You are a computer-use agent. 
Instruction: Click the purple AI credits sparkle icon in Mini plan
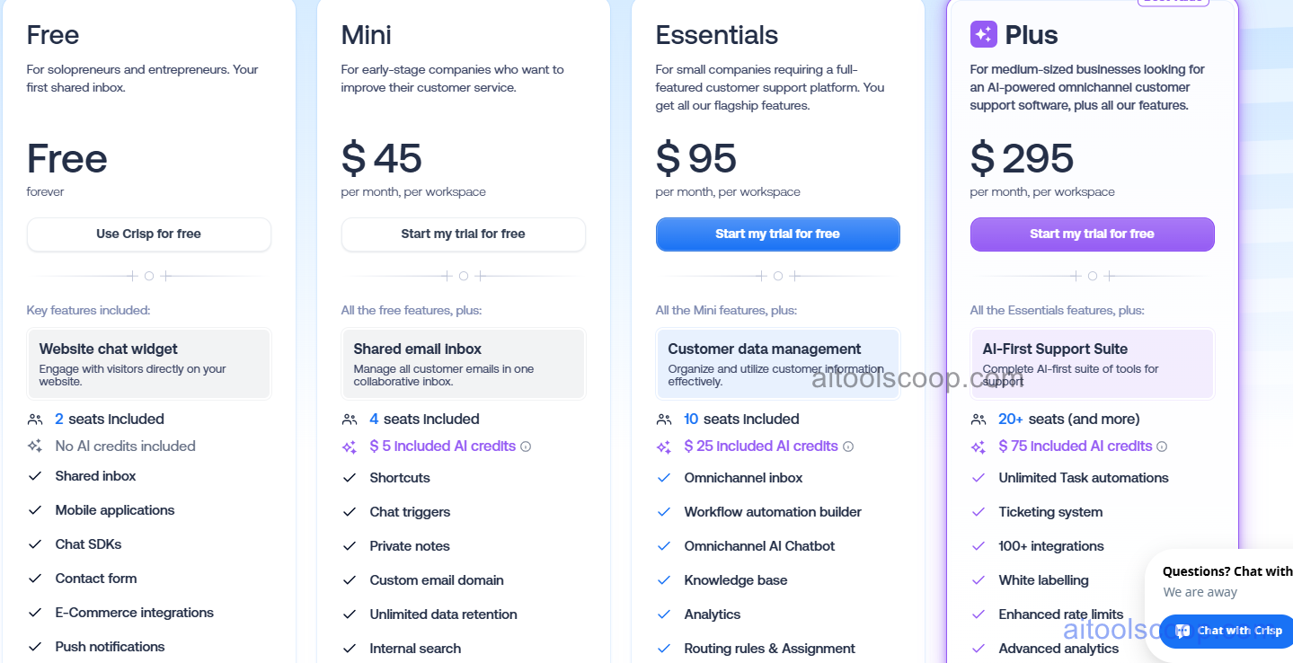tap(350, 446)
